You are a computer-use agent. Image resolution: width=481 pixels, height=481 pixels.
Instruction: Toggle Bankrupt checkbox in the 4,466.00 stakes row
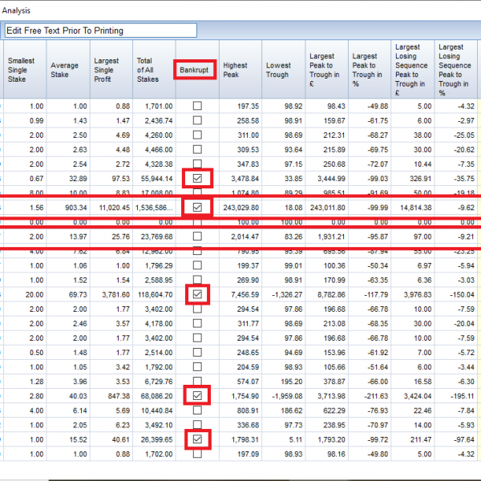coord(197,149)
